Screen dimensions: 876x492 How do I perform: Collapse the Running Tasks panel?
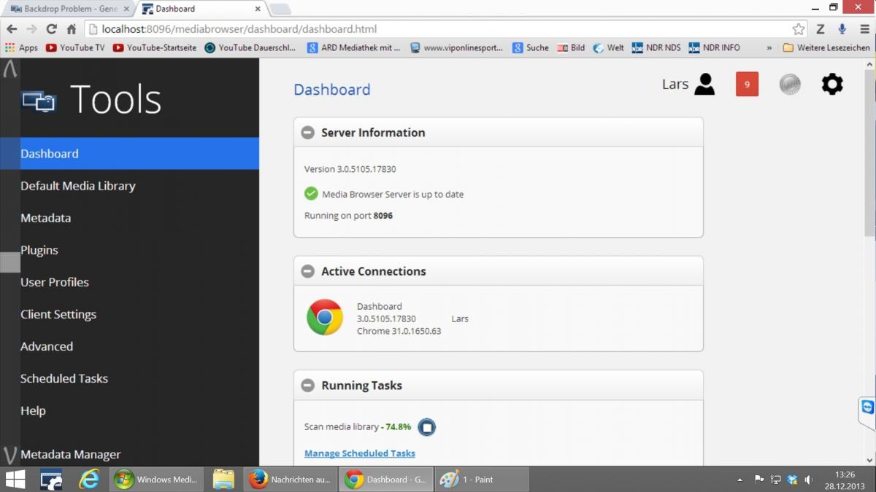coord(308,386)
